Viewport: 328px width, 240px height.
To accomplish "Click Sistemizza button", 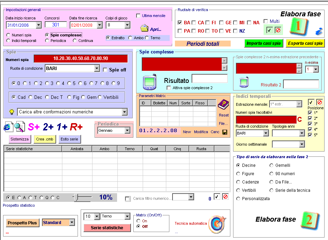I will (x=19, y=139).
